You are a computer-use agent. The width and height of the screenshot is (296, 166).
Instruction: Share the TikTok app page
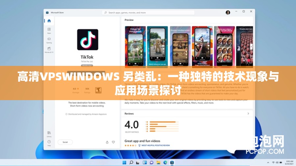[x=107, y=142]
